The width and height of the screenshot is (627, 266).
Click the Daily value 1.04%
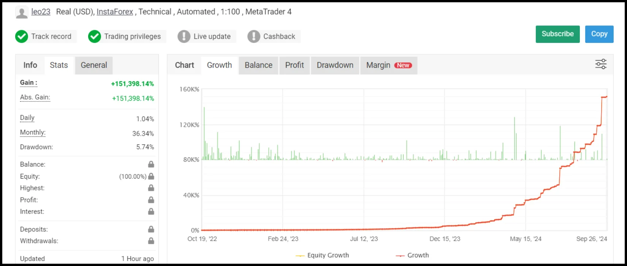pyautogui.click(x=145, y=119)
